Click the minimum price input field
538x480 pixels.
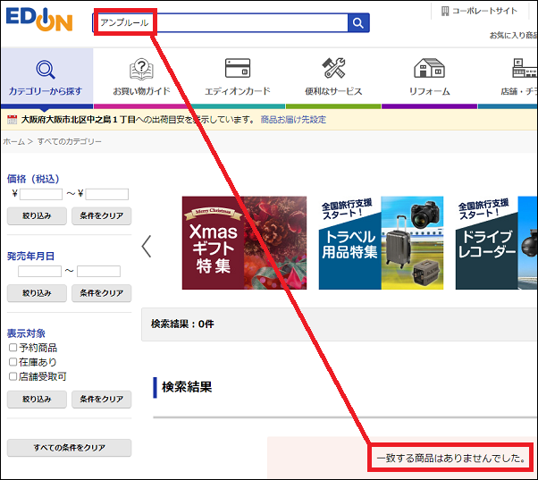point(41,194)
